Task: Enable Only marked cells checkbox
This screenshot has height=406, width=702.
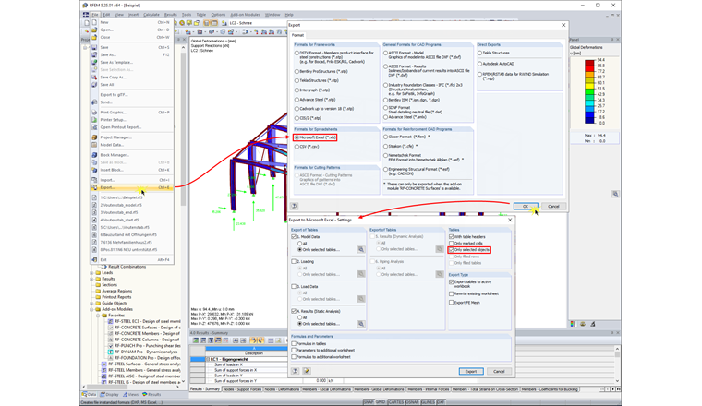Action: coord(452,244)
